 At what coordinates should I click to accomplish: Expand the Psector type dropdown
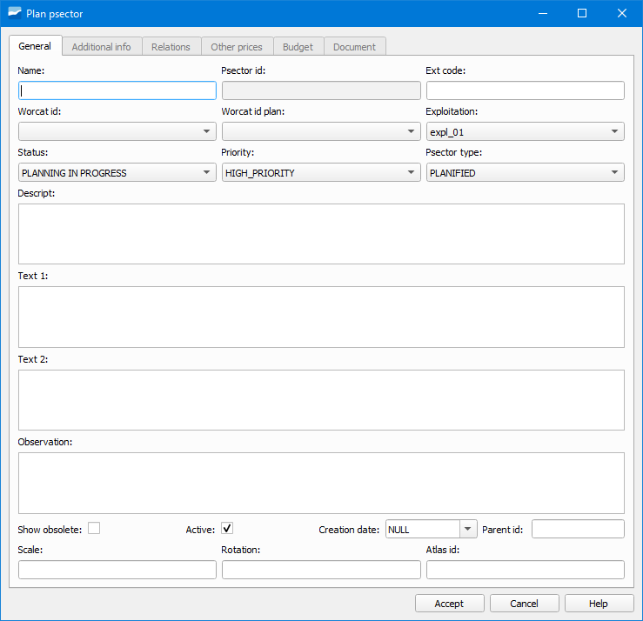coord(525,173)
